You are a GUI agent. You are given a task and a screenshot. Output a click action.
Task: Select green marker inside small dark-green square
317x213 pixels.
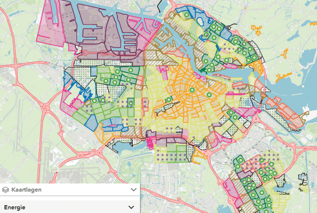coord(131,103)
